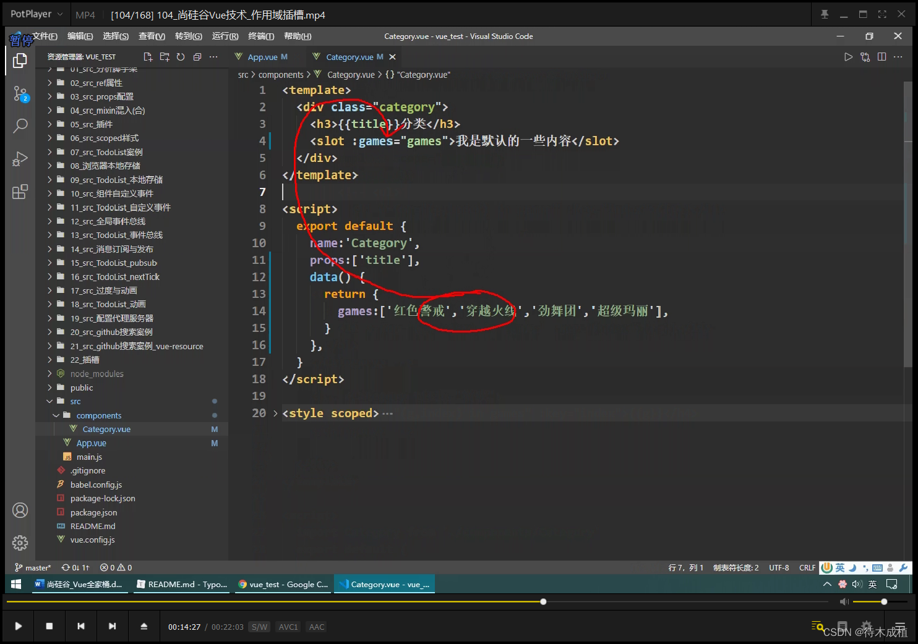Expand the 12_src_全局事件总线 folder
This screenshot has height=644, width=918.
pos(49,221)
